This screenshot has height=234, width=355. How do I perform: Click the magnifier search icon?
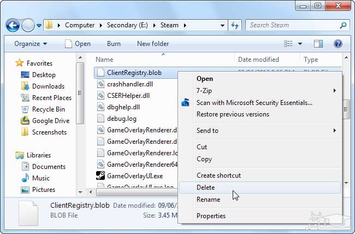(343, 25)
